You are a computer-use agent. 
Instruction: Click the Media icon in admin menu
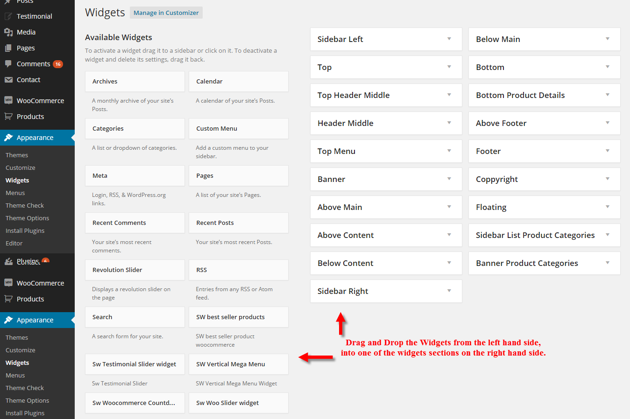tap(8, 32)
